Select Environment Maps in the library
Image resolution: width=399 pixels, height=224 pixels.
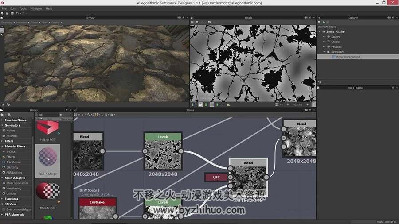click(x=18, y=209)
